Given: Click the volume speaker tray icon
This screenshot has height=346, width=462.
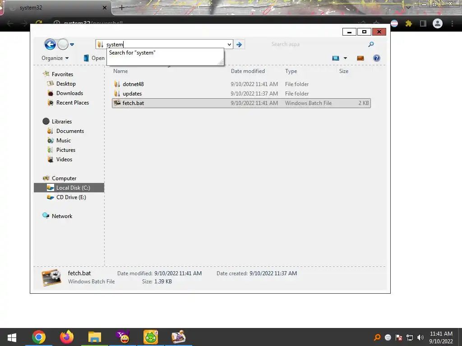Looking at the screenshot, I should (420, 337).
